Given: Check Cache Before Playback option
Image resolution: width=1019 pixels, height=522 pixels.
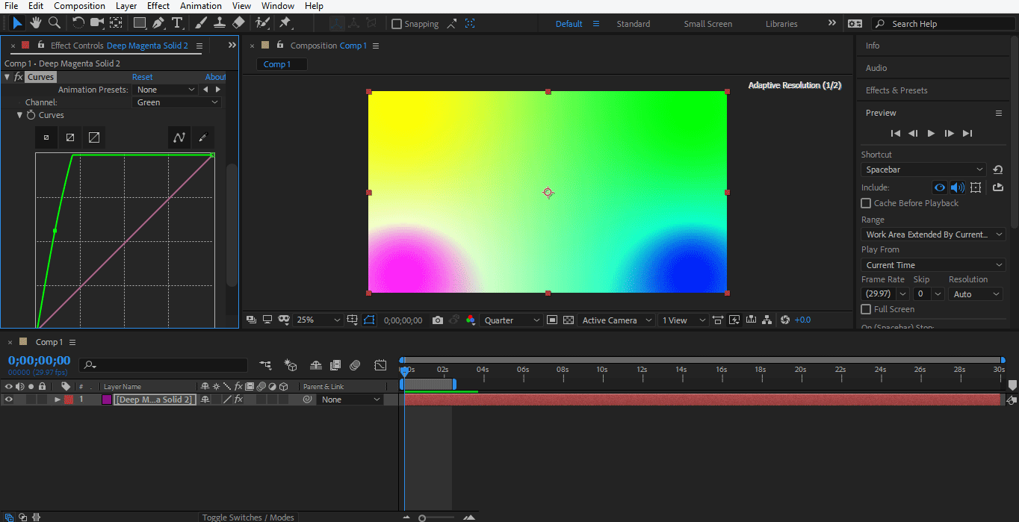Looking at the screenshot, I should 866,203.
